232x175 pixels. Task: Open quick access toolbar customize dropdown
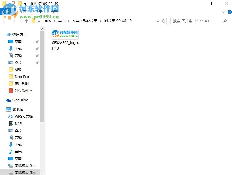(25, 4)
